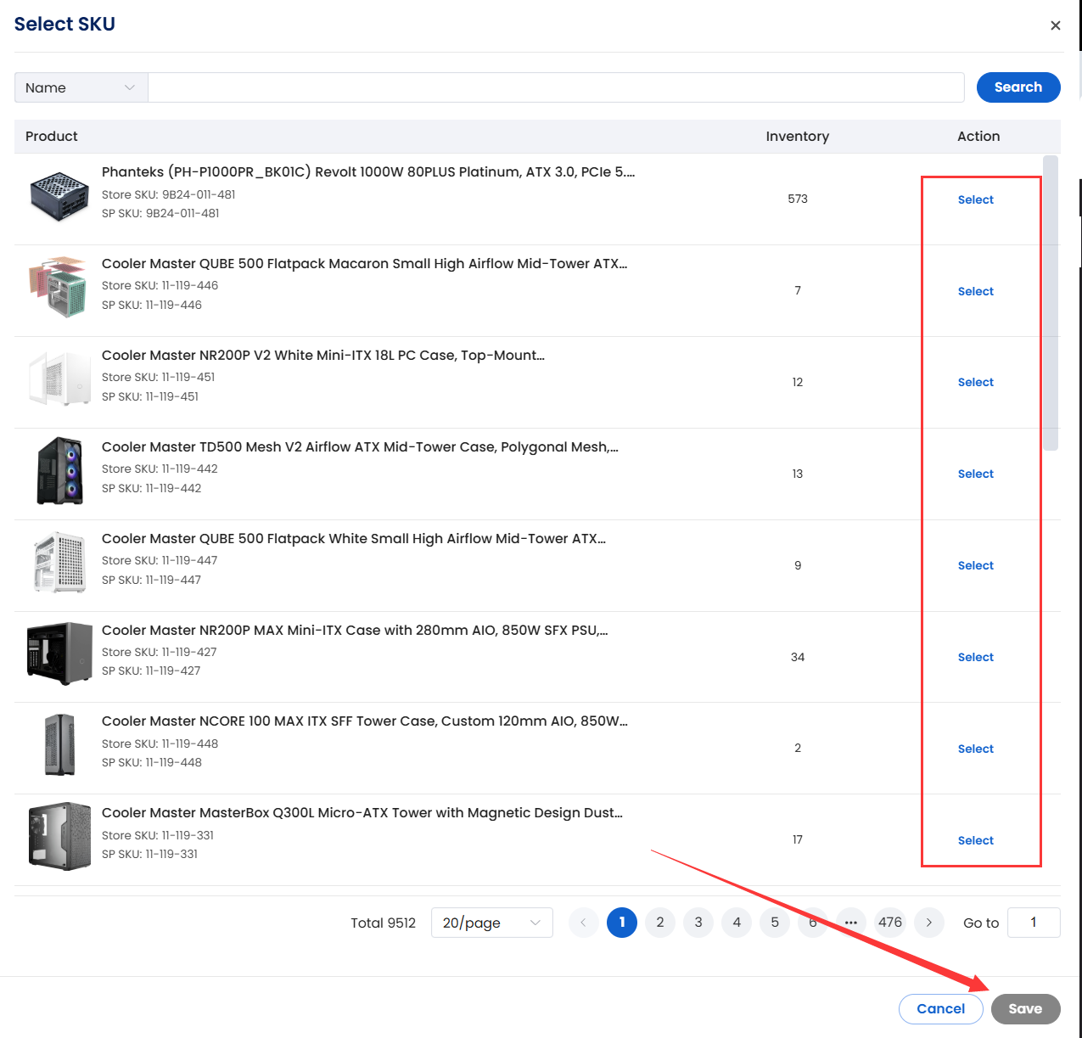Jump to page 3
Image resolution: width=1082 pixels, height=1038 pixels.
(698, 923)
